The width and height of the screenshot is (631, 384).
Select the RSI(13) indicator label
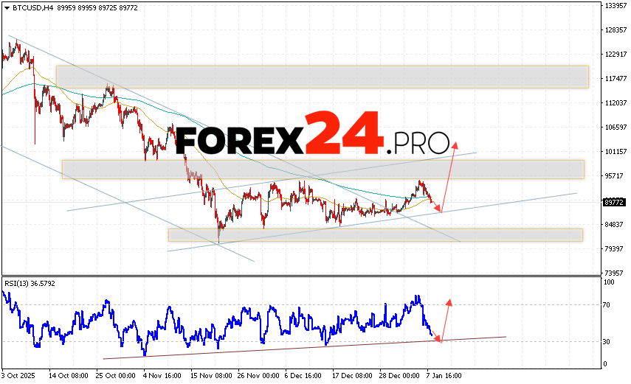click(18, 283)
